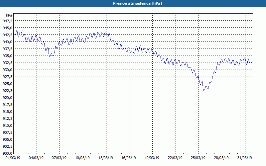
Task: Click the 937,5 y-axis label
Action: click(7, 48)
